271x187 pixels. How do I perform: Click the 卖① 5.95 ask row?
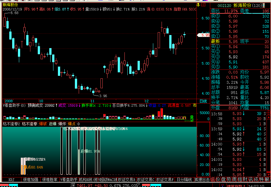pyautogui.click(x=240, y=36)
